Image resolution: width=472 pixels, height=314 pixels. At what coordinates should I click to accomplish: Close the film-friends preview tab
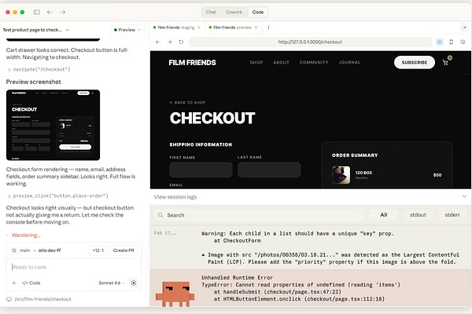[x=256, y=27]
